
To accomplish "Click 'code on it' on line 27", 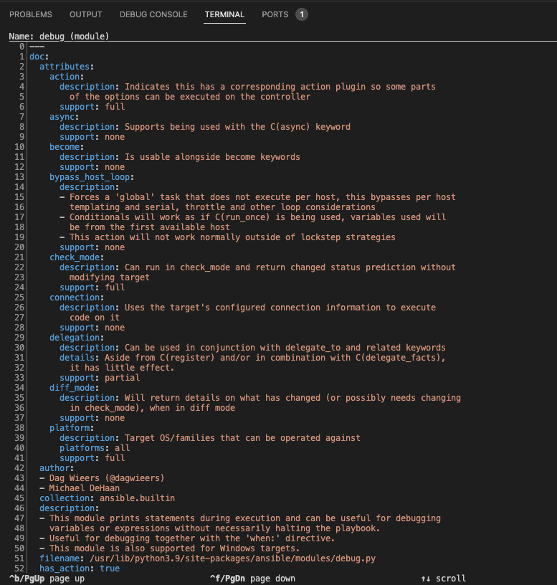I will [x=95, y=318].
